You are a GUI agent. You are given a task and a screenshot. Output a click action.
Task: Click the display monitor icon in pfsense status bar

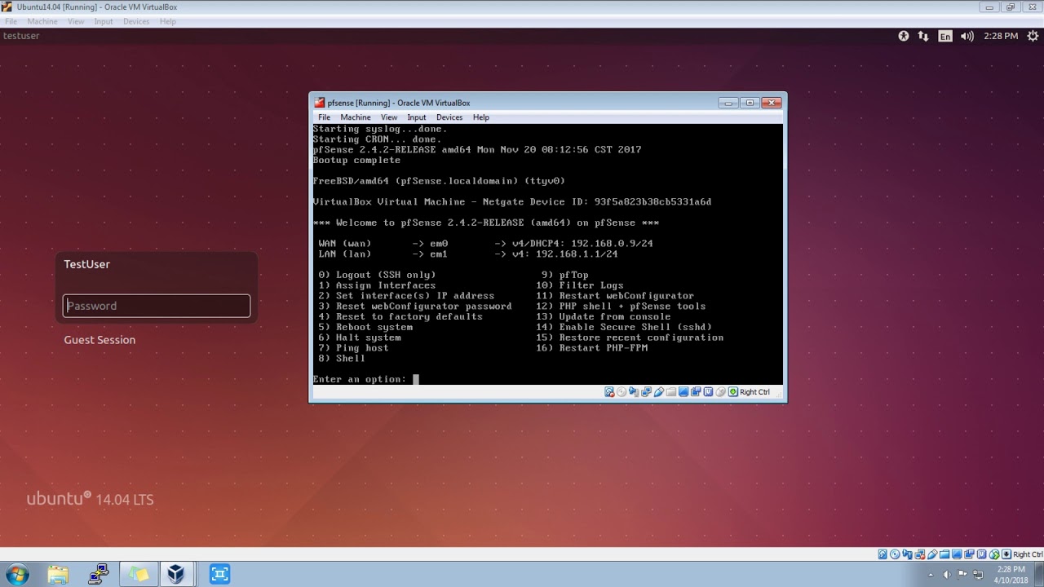(683, 392)
